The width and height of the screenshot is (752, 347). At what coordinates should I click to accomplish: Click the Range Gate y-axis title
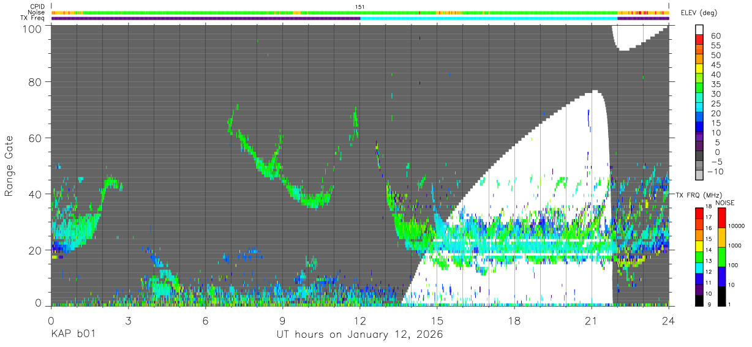(x=9, y=166)
